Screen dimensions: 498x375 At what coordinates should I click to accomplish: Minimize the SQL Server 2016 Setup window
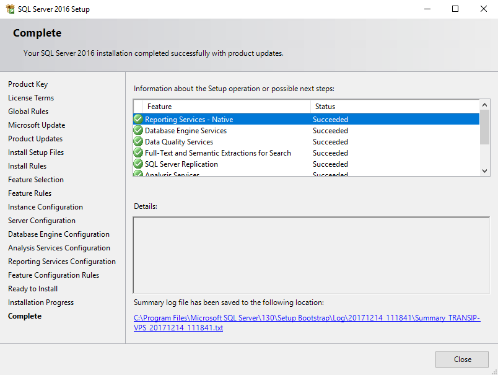[427, 9]
